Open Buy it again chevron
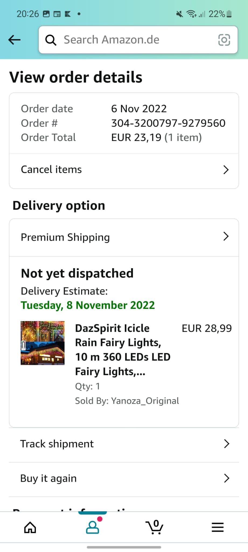This screenshot has width=248, height=552. pos(226,478)
